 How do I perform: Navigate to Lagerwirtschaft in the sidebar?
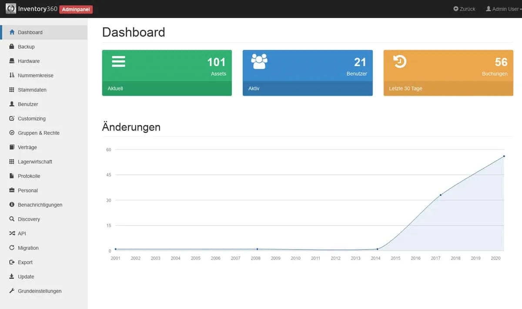tap(35, 161)
